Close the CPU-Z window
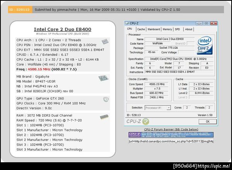 tap(214, 23)
